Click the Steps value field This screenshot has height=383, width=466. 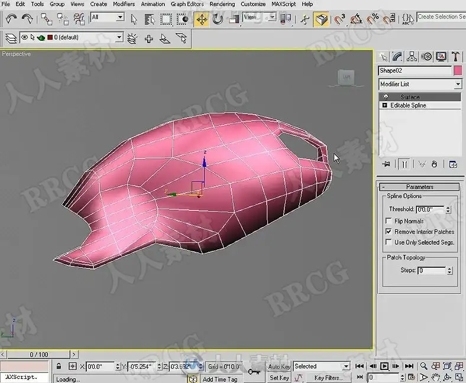click(x=432, y=270)
